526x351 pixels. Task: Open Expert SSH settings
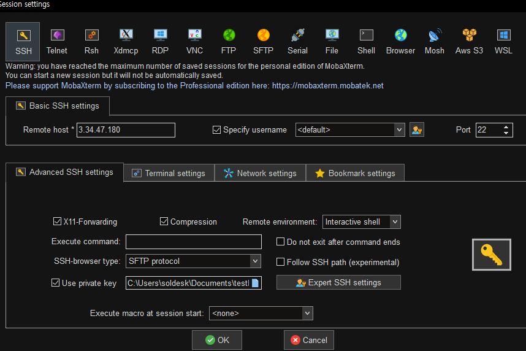coord(338,282)
